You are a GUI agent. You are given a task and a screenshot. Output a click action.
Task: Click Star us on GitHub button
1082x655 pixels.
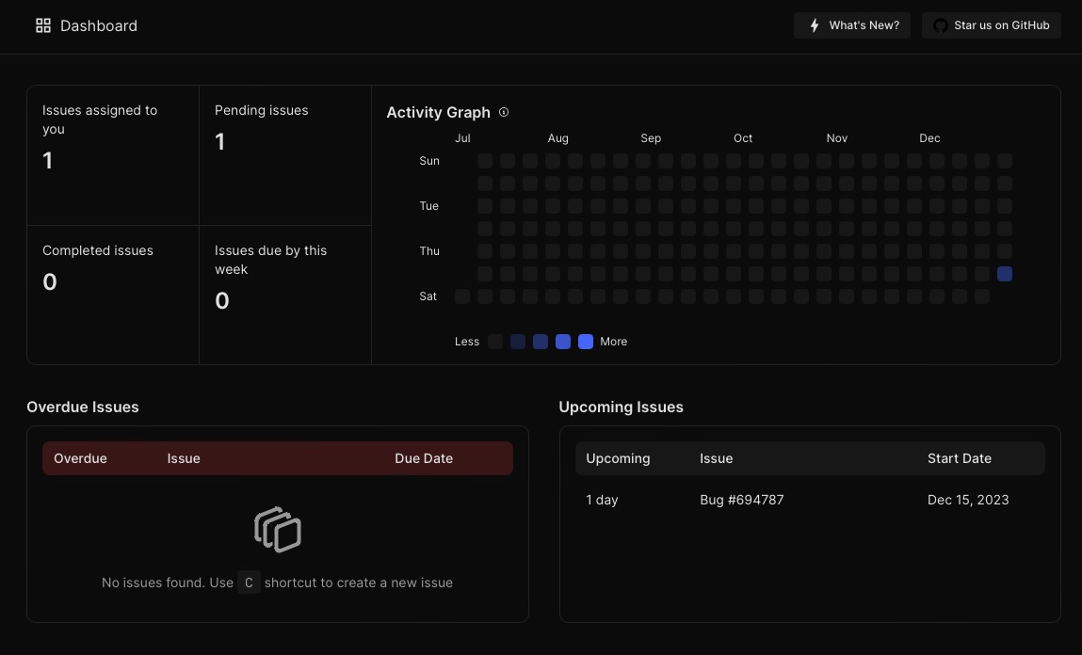[x=992, y=25]
